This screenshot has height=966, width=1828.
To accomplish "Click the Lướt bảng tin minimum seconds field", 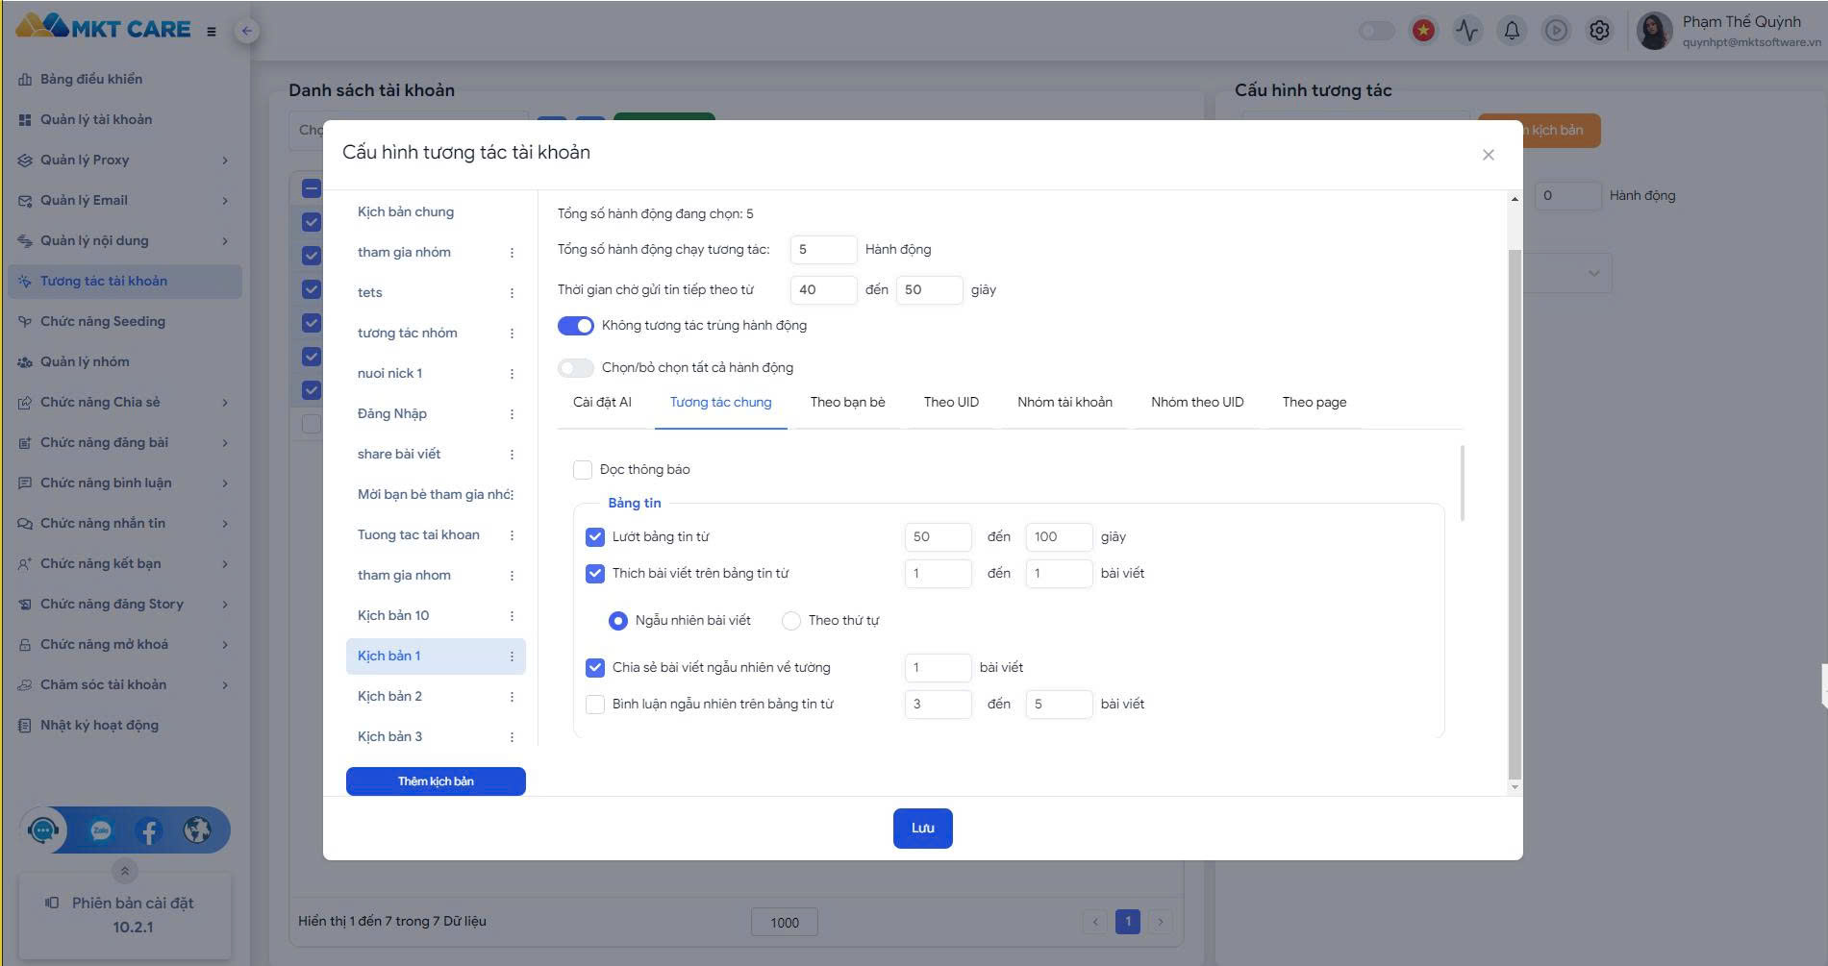I will coord(939,537).
